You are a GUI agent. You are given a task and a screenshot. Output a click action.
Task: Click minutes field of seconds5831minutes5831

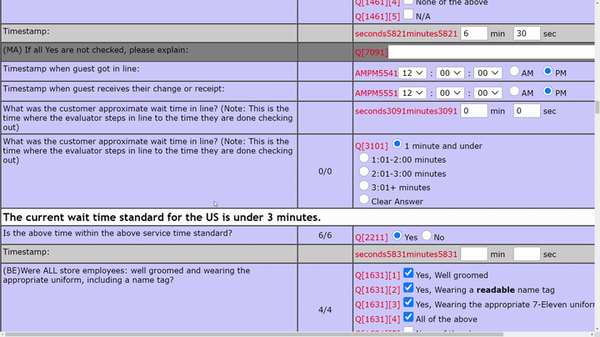pyautogui.click(x=473, y=254)
